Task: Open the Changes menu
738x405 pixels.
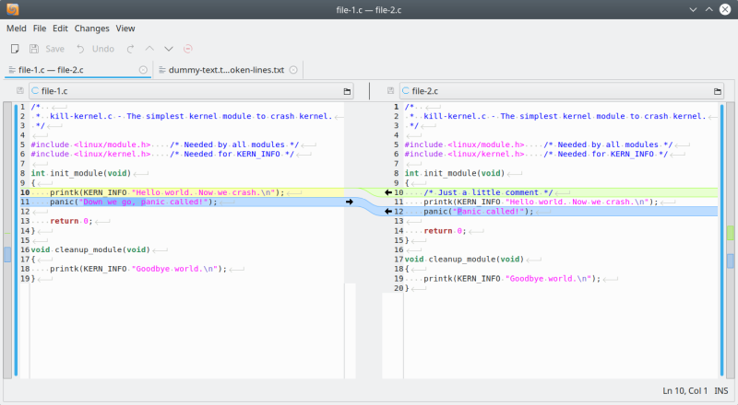Action: [x=91, y=29]
